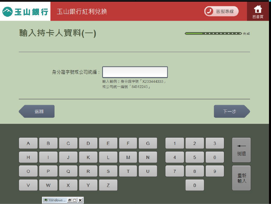Click the 回首頁 home icon
This screenshot has height=204, width=271.
258,12
